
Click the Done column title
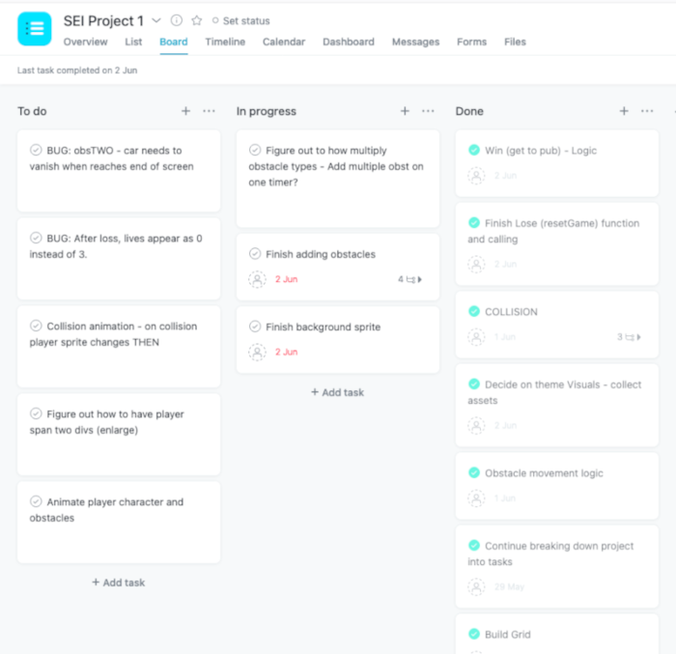tap(469, 111)
